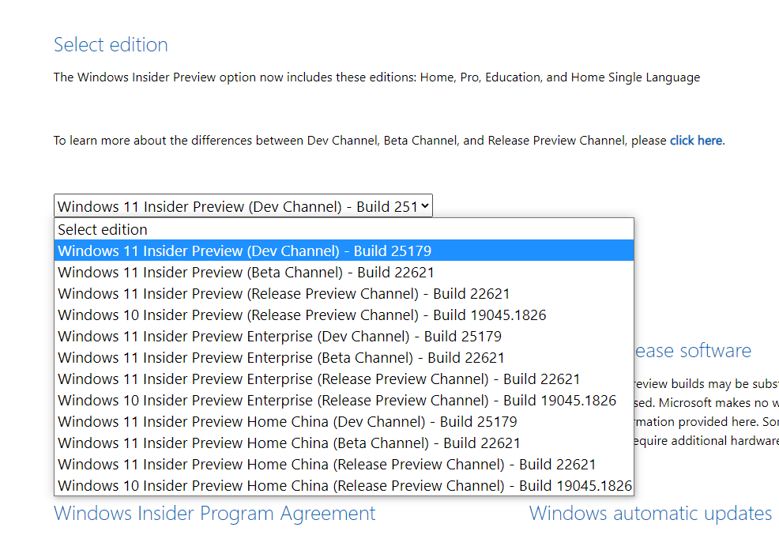779x535 pixels.
Task: Click the edition combo box field
Action: 243,205
